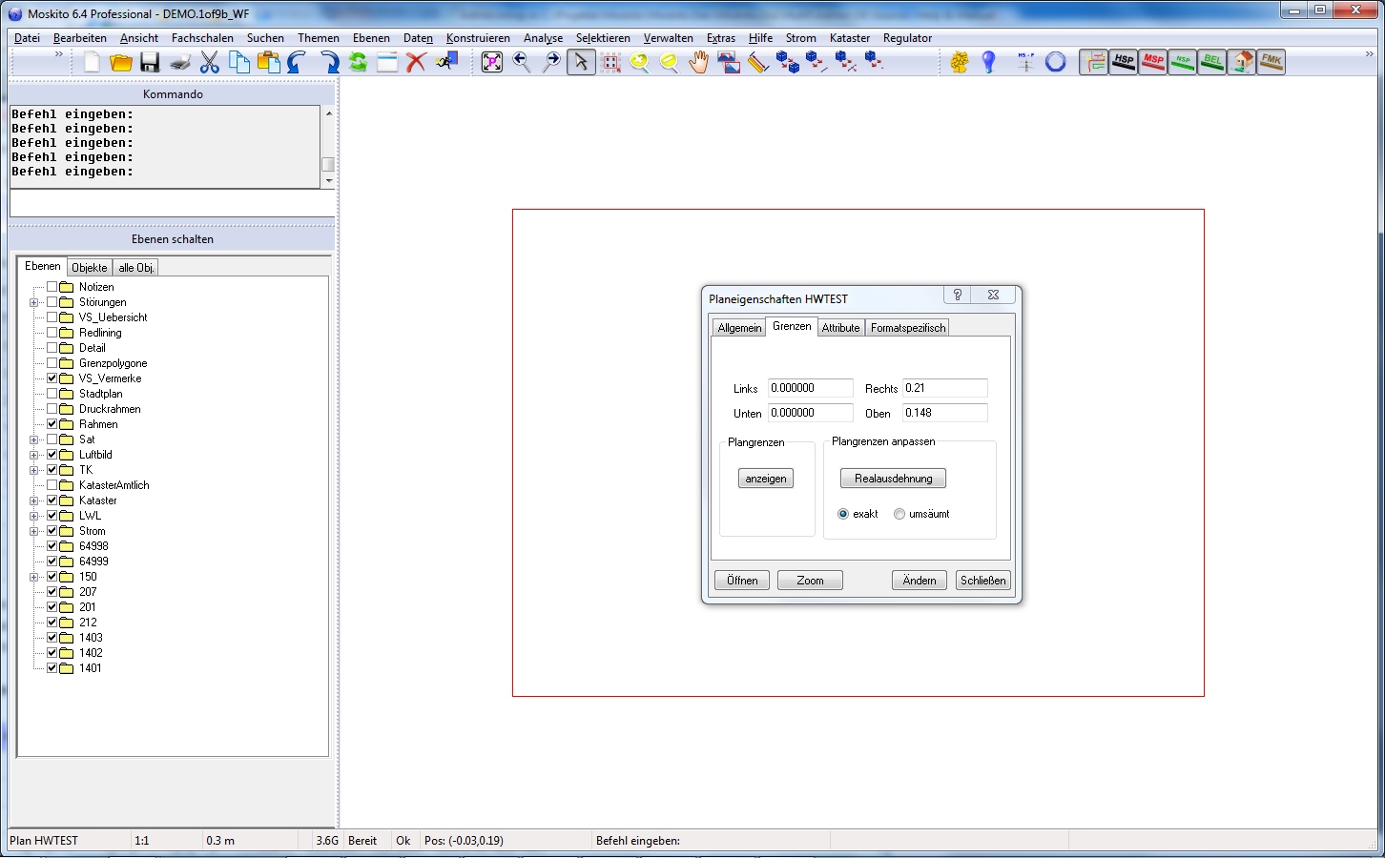Click the Save floppy disk icon
This screenshot has height=858, width=1385.
pos(150,63)
